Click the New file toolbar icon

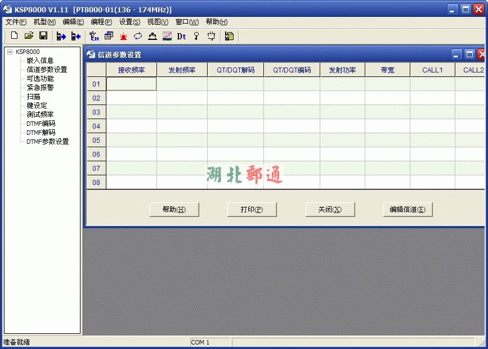(15, 36)
